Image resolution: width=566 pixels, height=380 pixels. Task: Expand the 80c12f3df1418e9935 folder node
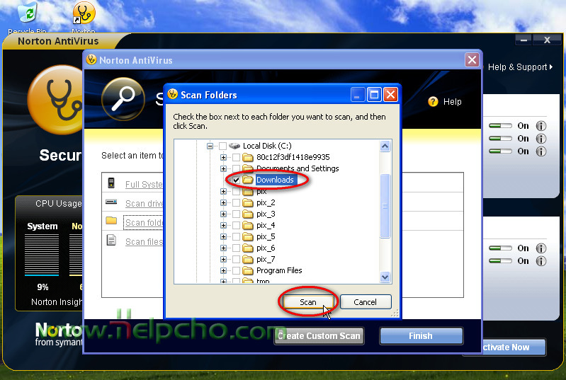click(x=223, y=157)
